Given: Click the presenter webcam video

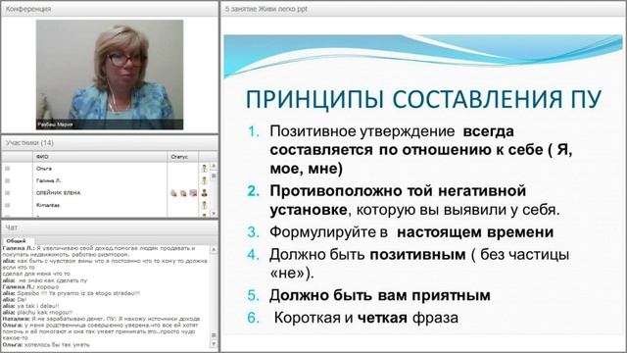Looking at the screenshot, I should (110, 75).
